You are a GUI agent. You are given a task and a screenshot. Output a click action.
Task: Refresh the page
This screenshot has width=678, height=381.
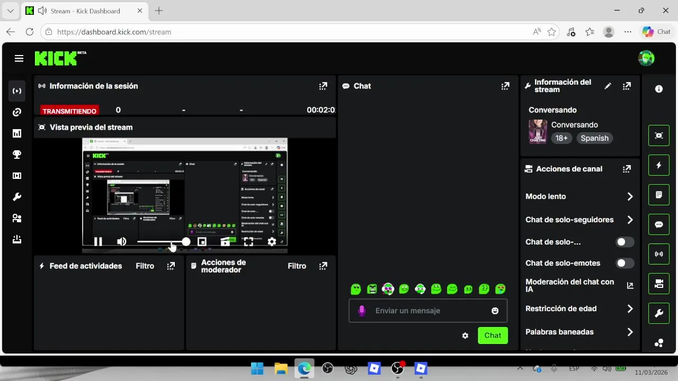coord(30,32)
